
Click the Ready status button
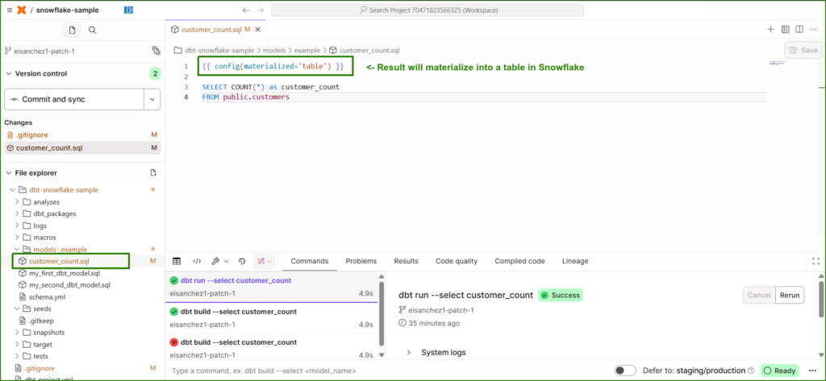point(780,371)
